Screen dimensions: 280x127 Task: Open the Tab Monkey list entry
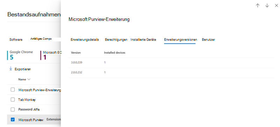point(27,100)
